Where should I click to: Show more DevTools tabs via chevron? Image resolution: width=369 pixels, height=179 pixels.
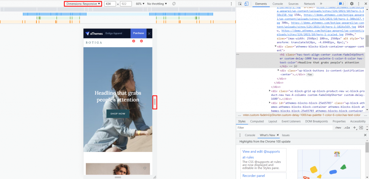[321, 4]
